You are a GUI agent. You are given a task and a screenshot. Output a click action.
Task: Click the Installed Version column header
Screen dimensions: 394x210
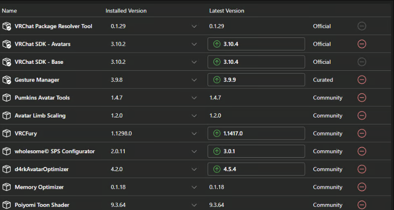click(126, 11)
